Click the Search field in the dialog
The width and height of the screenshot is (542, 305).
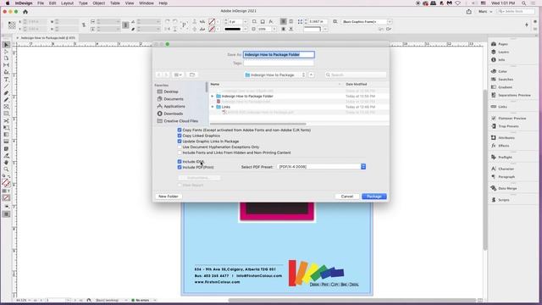click(x=356, y=75)
